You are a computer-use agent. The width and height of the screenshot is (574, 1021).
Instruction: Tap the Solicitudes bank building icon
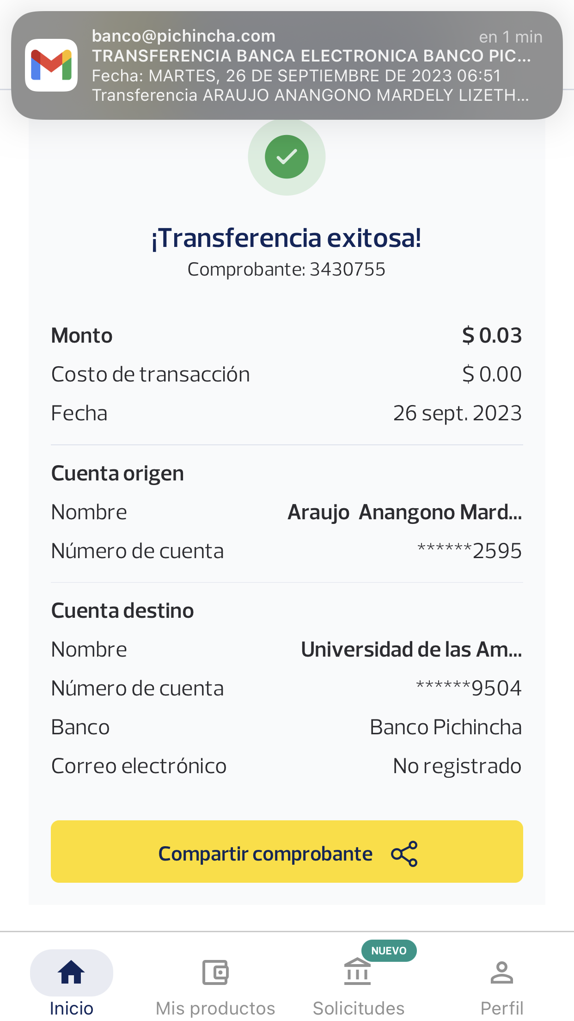(x=357, y=972)
